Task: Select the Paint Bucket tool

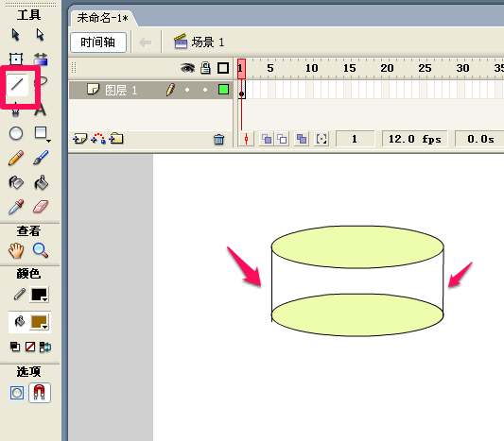Action: [x=41, y=182]
